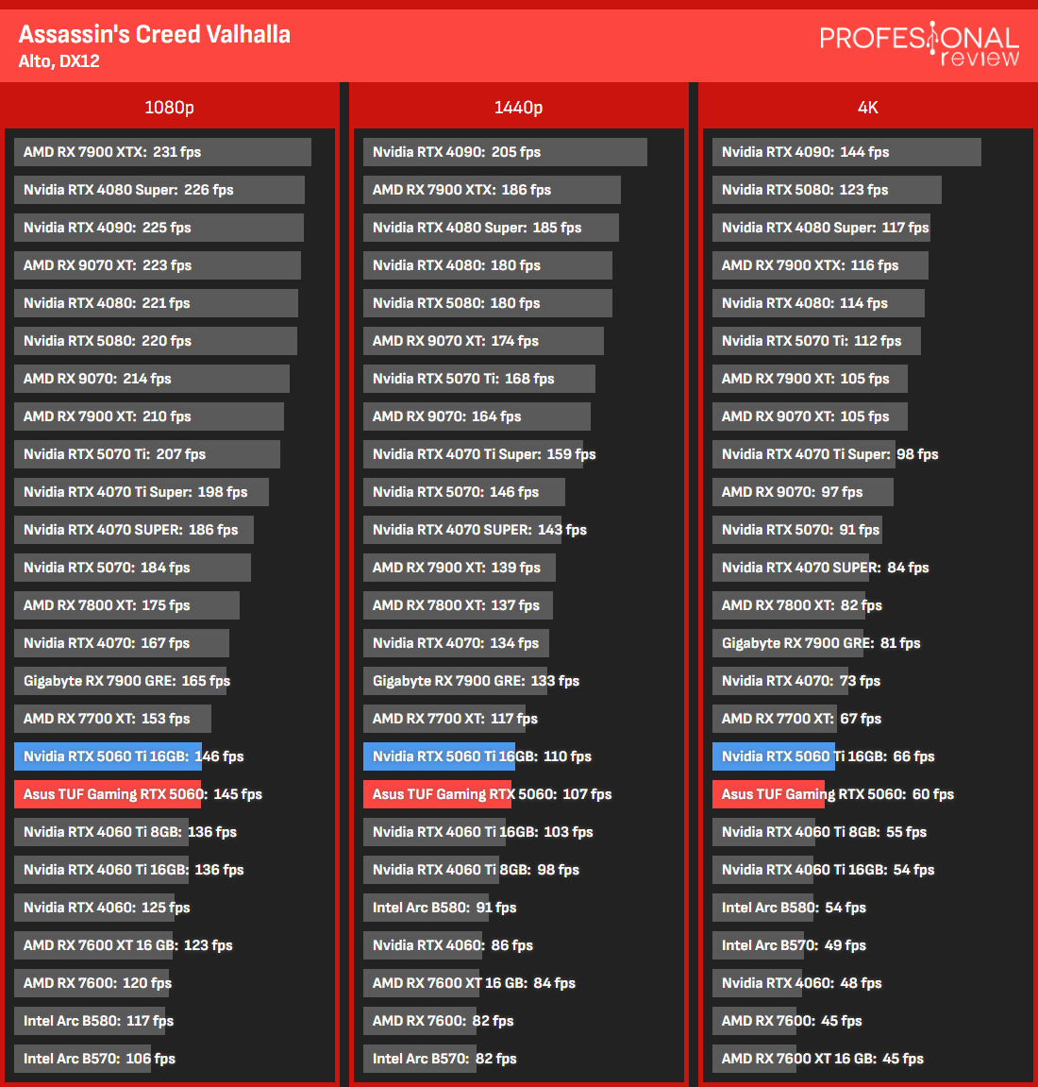Click Intel Arc B580: 91 fps bar
This screenshot has width=1038, height=1087.
426,908
